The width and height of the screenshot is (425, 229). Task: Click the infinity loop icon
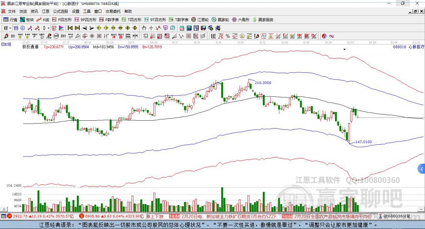pyautogui.click(x=331, y=36)
